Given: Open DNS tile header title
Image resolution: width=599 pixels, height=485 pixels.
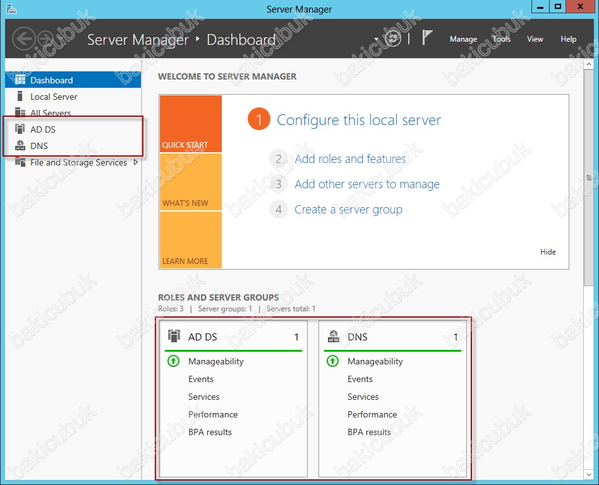Looking at the screenshot, I should [358, 337].
